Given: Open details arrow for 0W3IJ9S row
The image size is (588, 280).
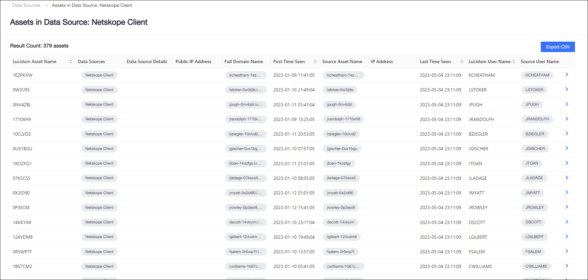Looking at the screenshot, I should [567, 89].
